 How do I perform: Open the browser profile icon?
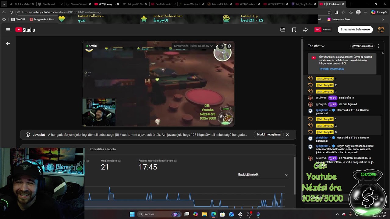tap(358, 12)
